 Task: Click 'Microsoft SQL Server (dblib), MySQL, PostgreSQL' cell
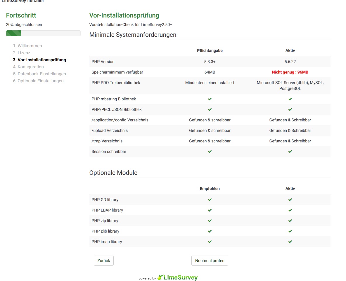pyautogui.click(x=290, y=85)
